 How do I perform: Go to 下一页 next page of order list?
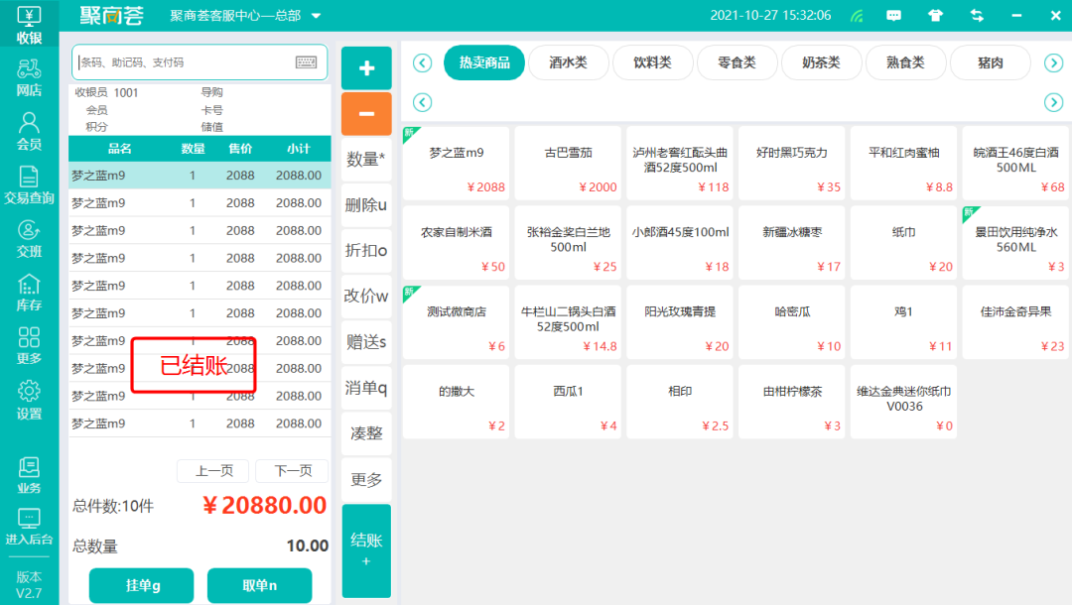[x=292, y=471]
